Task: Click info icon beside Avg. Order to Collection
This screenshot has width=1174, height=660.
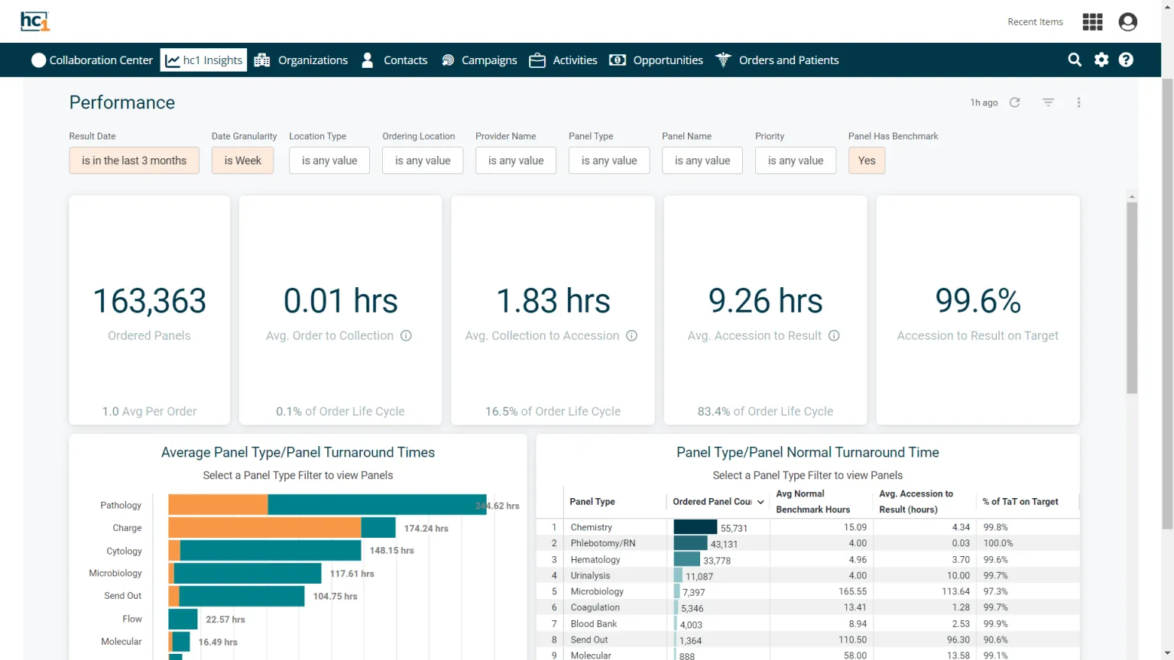Action: (407, 335)
